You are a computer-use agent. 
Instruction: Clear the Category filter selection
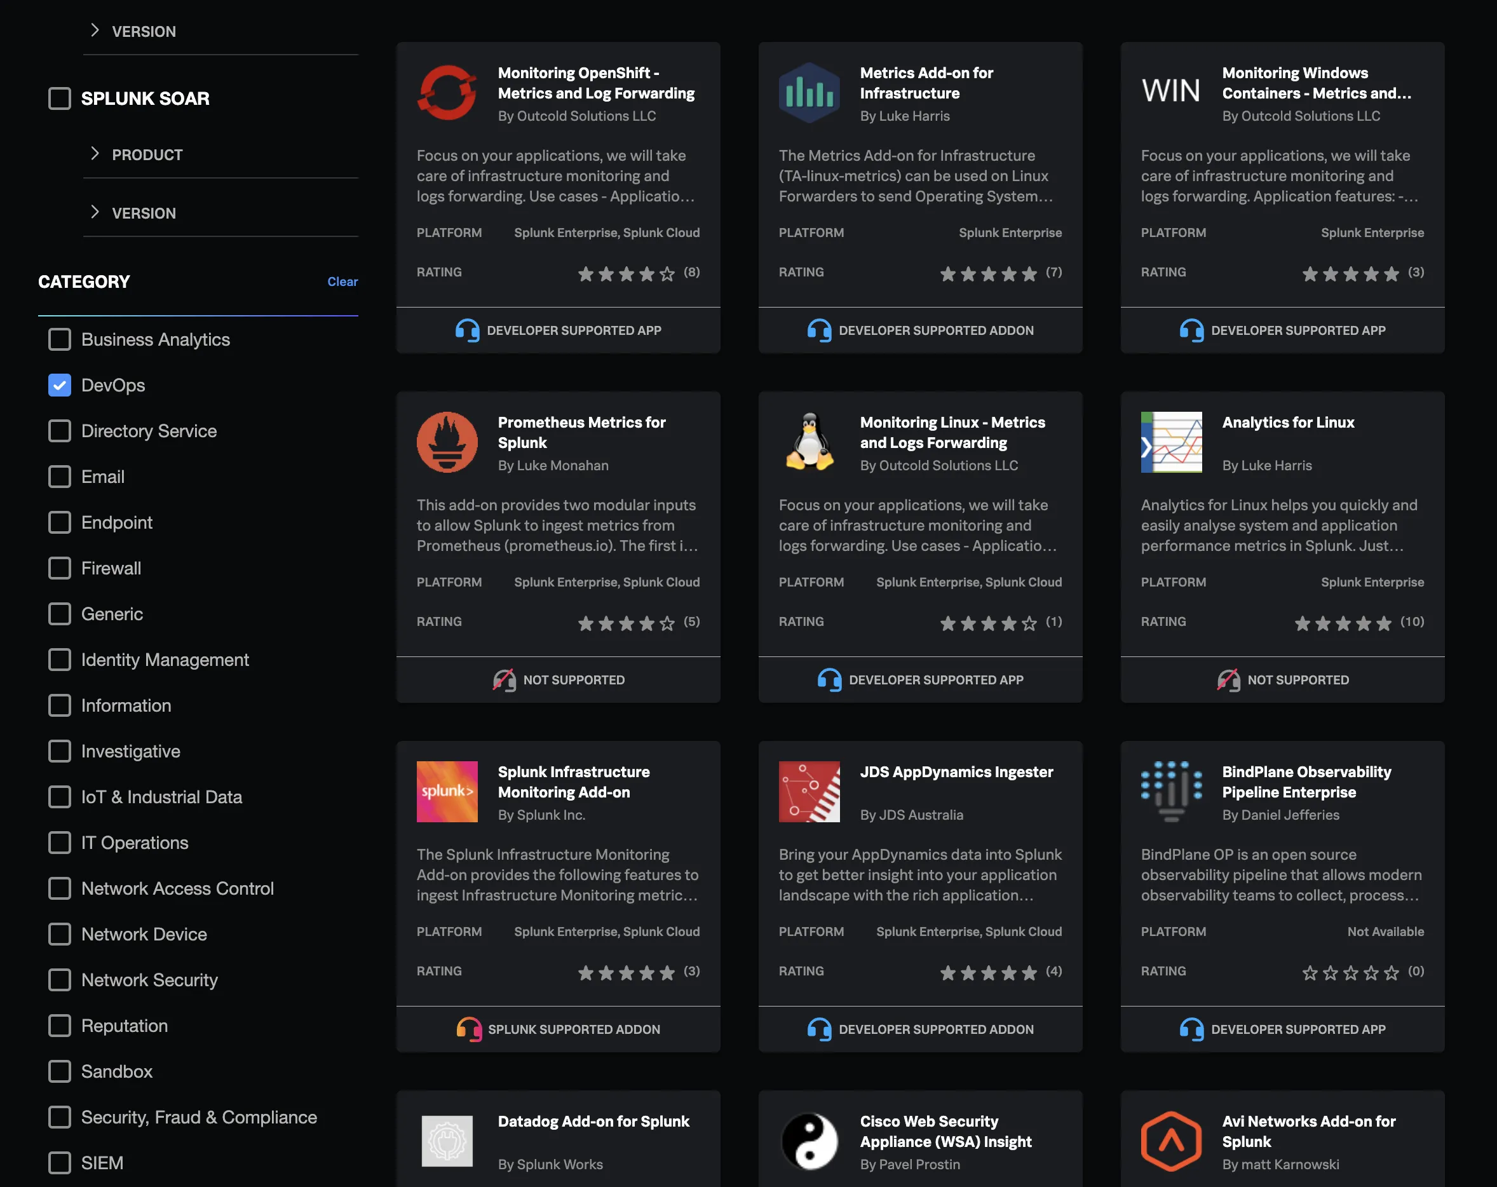(x=342, y=281)
